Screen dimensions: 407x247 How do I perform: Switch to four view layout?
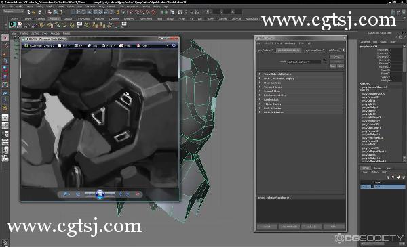click(x=5, y=126)
